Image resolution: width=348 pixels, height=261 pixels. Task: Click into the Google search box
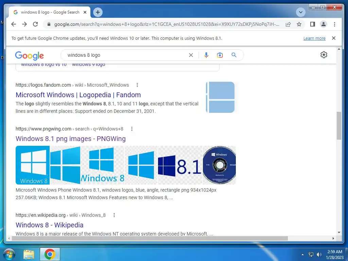coord(126,55)
